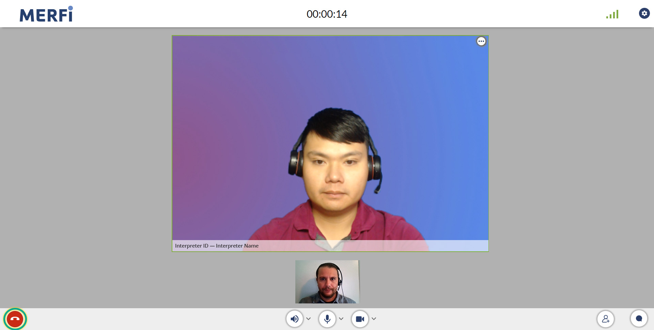Expand the camera device dropdown arrow
Screen dimensions: 654x330
pyautogui.click(x=374, y=319)
